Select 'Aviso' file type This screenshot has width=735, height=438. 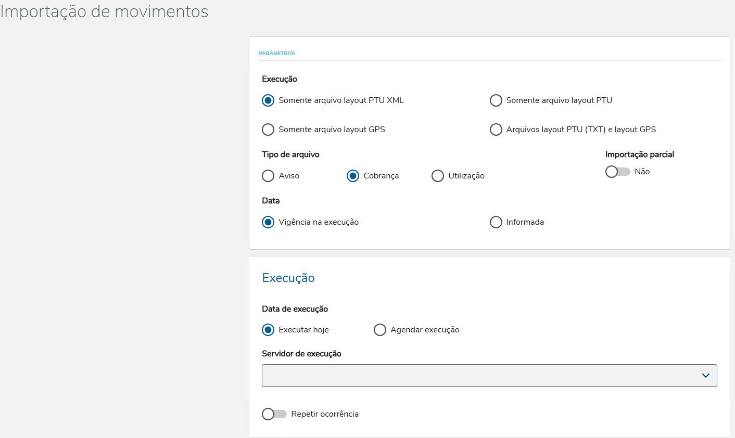coord(268,176)
